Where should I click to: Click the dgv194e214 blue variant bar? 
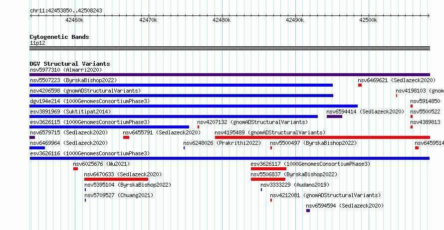coord(194,106)
